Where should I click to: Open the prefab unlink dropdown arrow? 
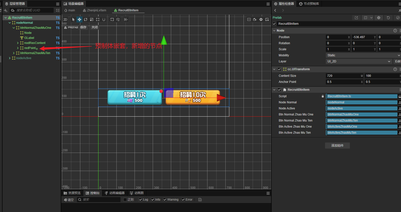[371, 18]
